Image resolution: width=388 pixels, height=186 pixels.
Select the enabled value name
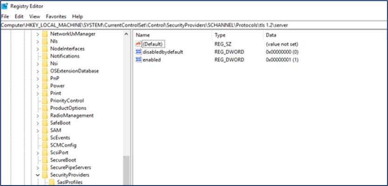pos(151,60)
